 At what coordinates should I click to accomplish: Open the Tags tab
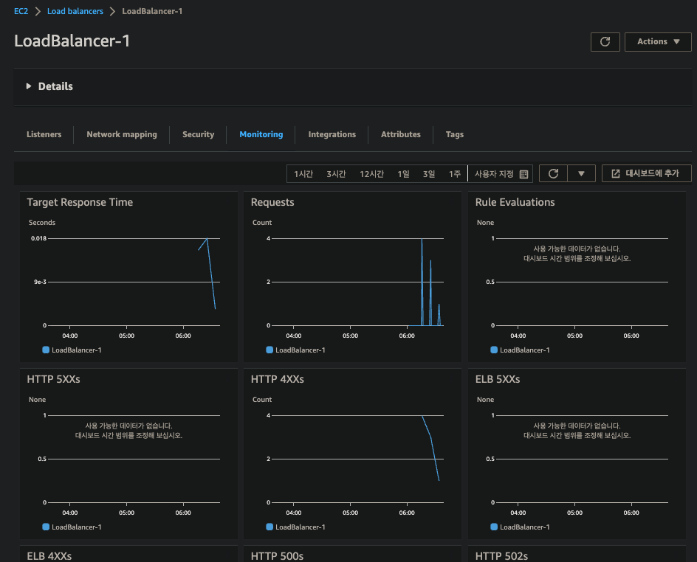[x=455, y=134]
